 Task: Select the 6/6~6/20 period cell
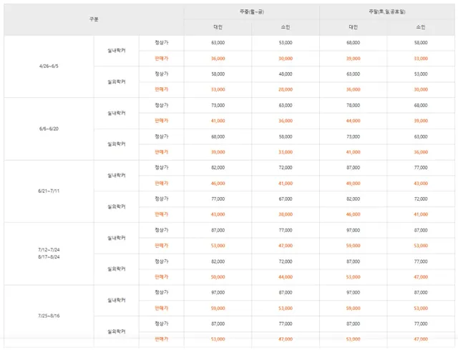49,129
